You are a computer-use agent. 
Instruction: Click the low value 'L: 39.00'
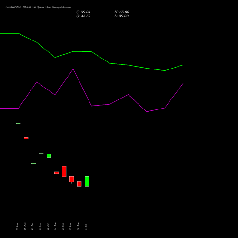click(121, 16)
